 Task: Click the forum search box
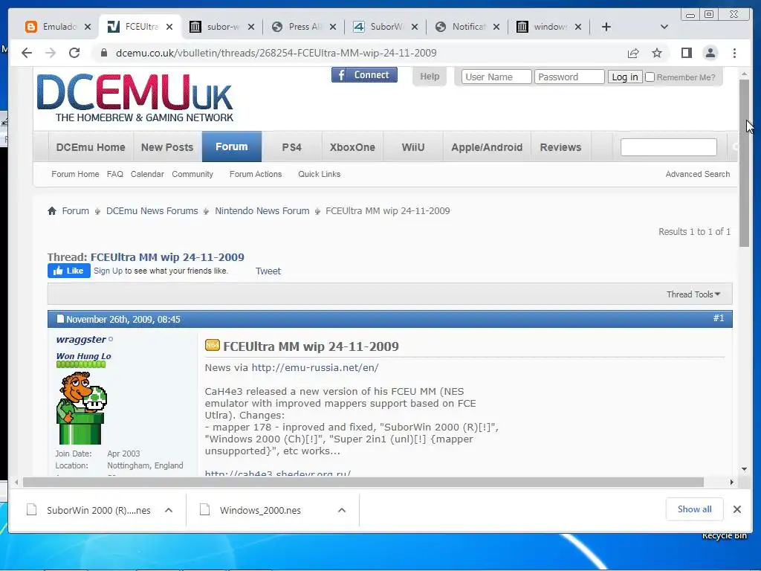coord(669,147)
